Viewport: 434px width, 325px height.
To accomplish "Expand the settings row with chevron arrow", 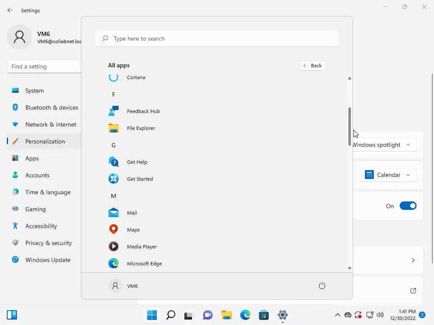I will click(388, 260).
